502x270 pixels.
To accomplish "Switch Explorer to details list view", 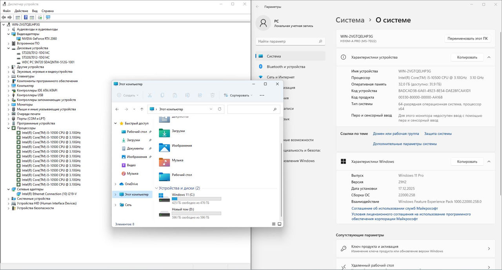I will coord(274,224).
